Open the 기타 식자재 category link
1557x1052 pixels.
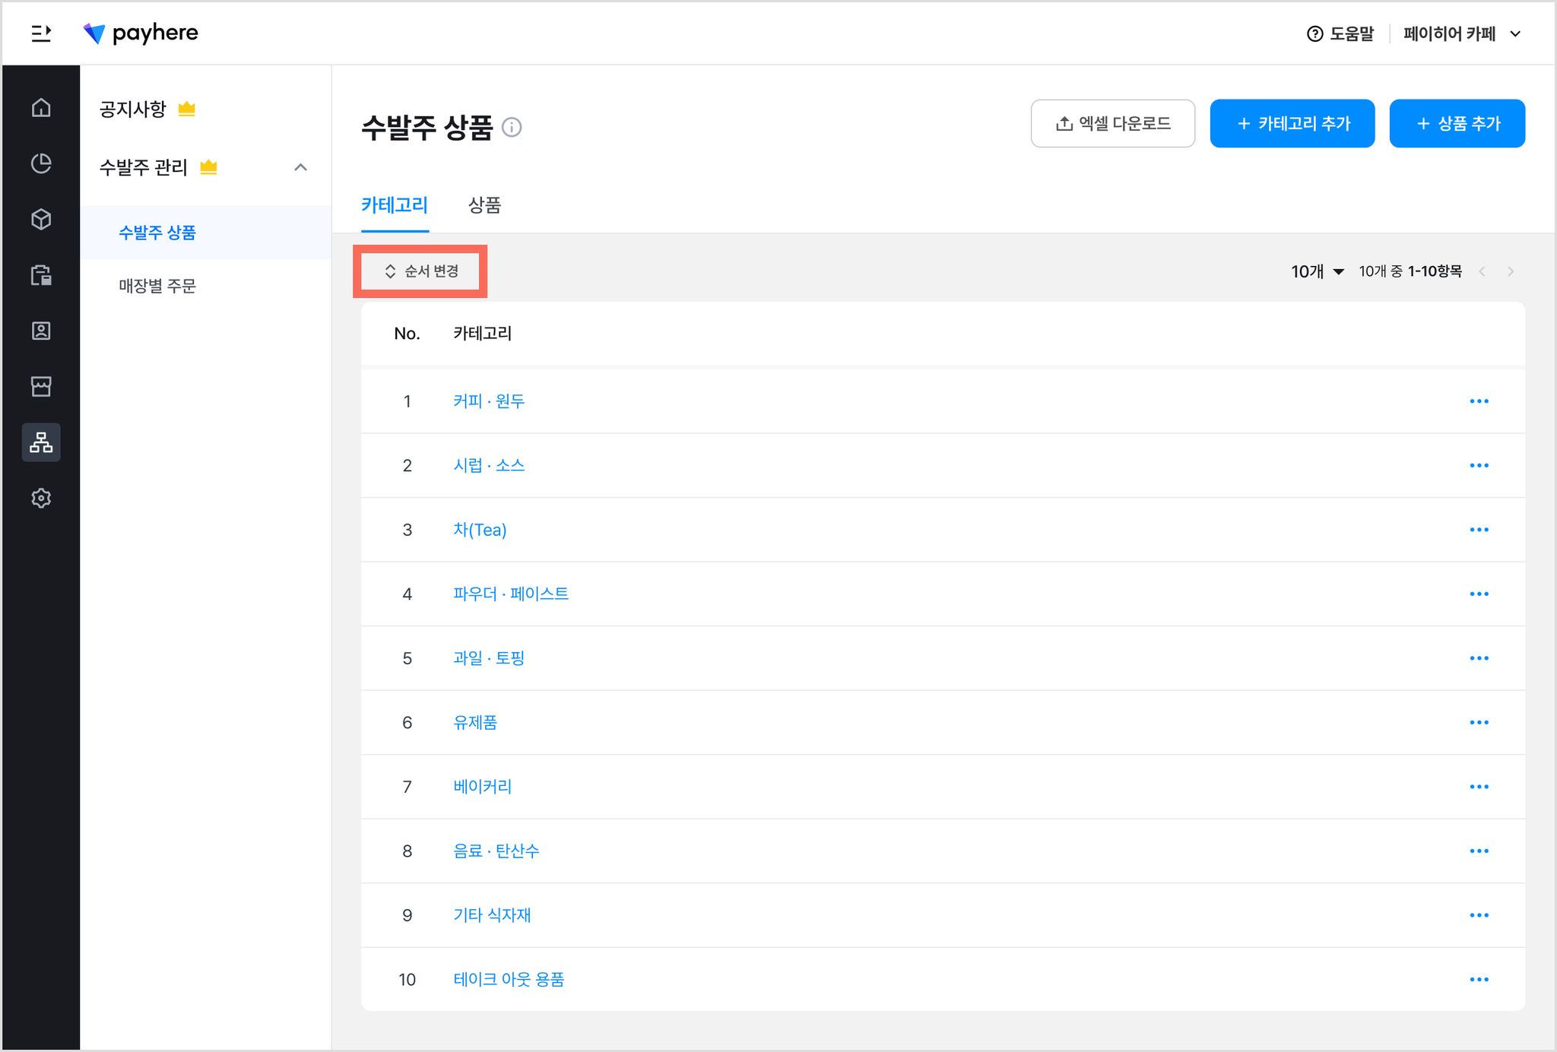(x=492, y=914)
